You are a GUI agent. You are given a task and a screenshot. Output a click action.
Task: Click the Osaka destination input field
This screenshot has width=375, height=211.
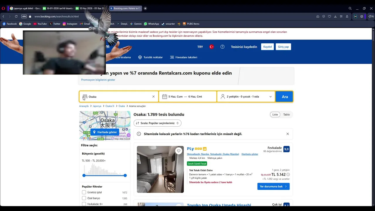119,96
